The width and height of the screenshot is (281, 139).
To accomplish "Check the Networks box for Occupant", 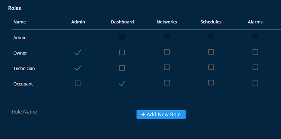I will (166, 83).
